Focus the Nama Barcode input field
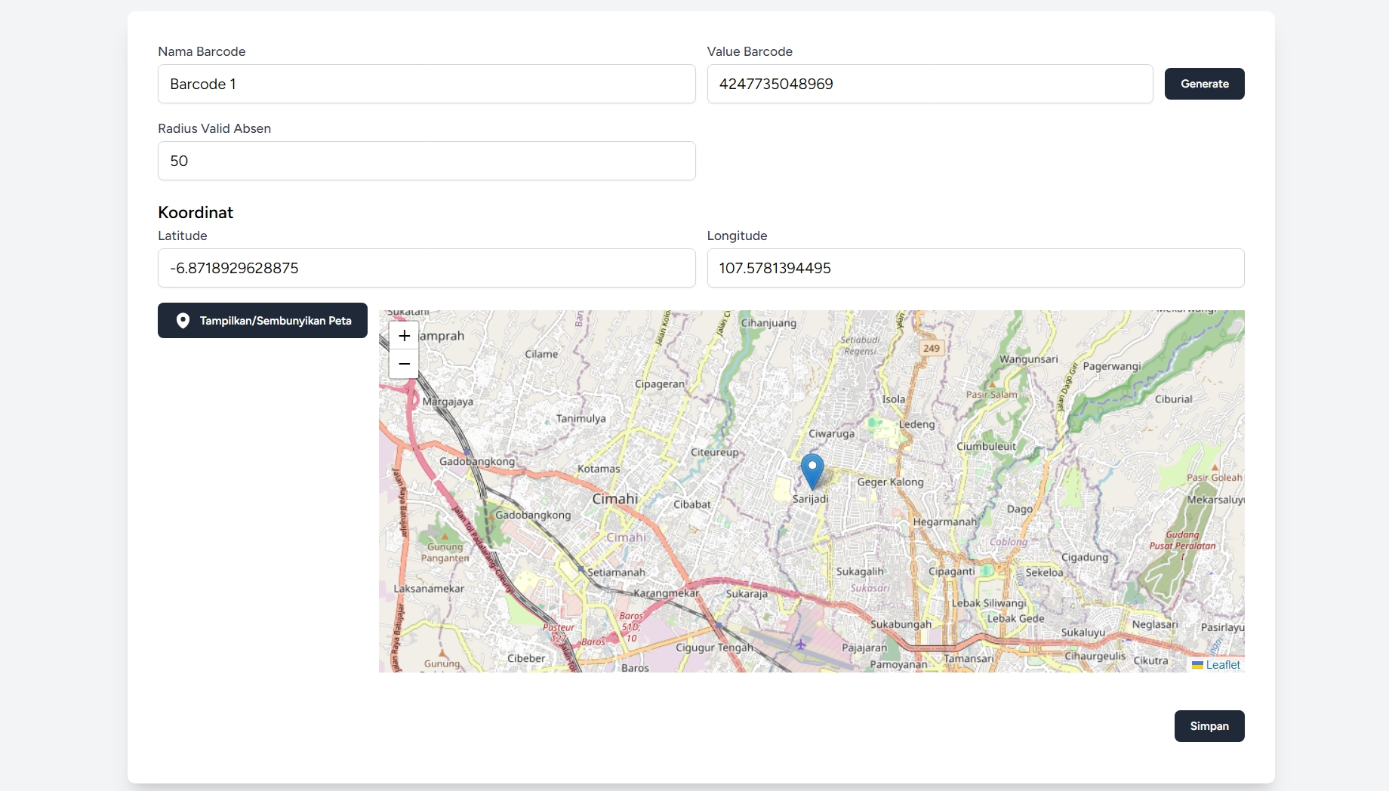Screen dimensions: 1389x791 coord(427,84)
